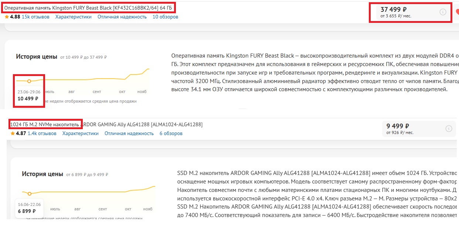
Task: Open Отличная надежность link under the Kingston title
Action: (122, 17)
